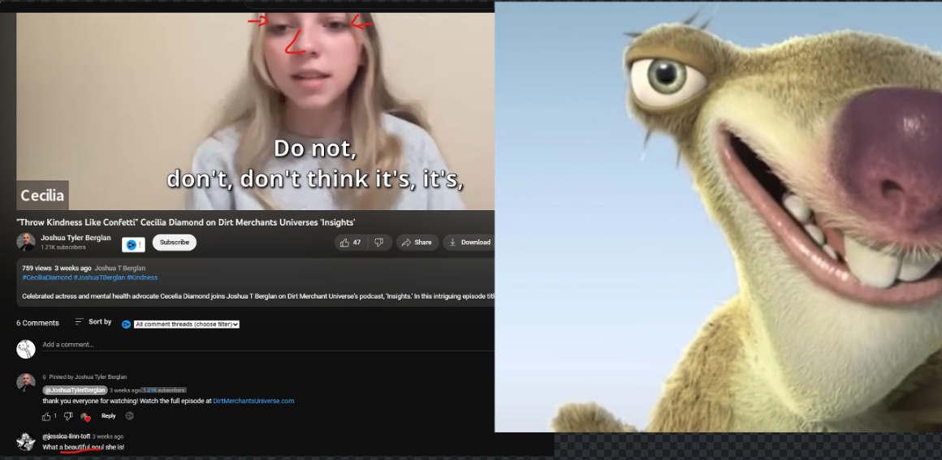Open the #JoshuaTBerglan hashtag

coord(99,277)
